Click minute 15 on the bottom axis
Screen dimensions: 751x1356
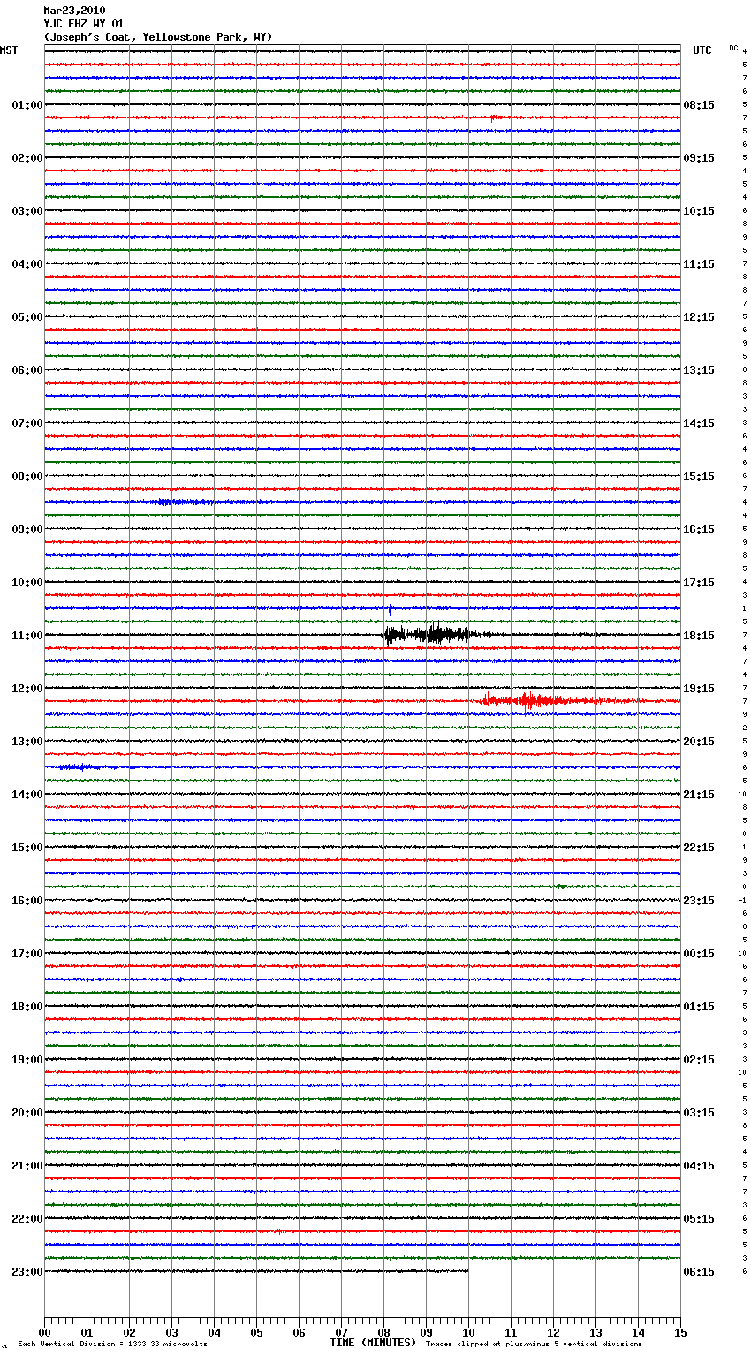coord(680,1332)
